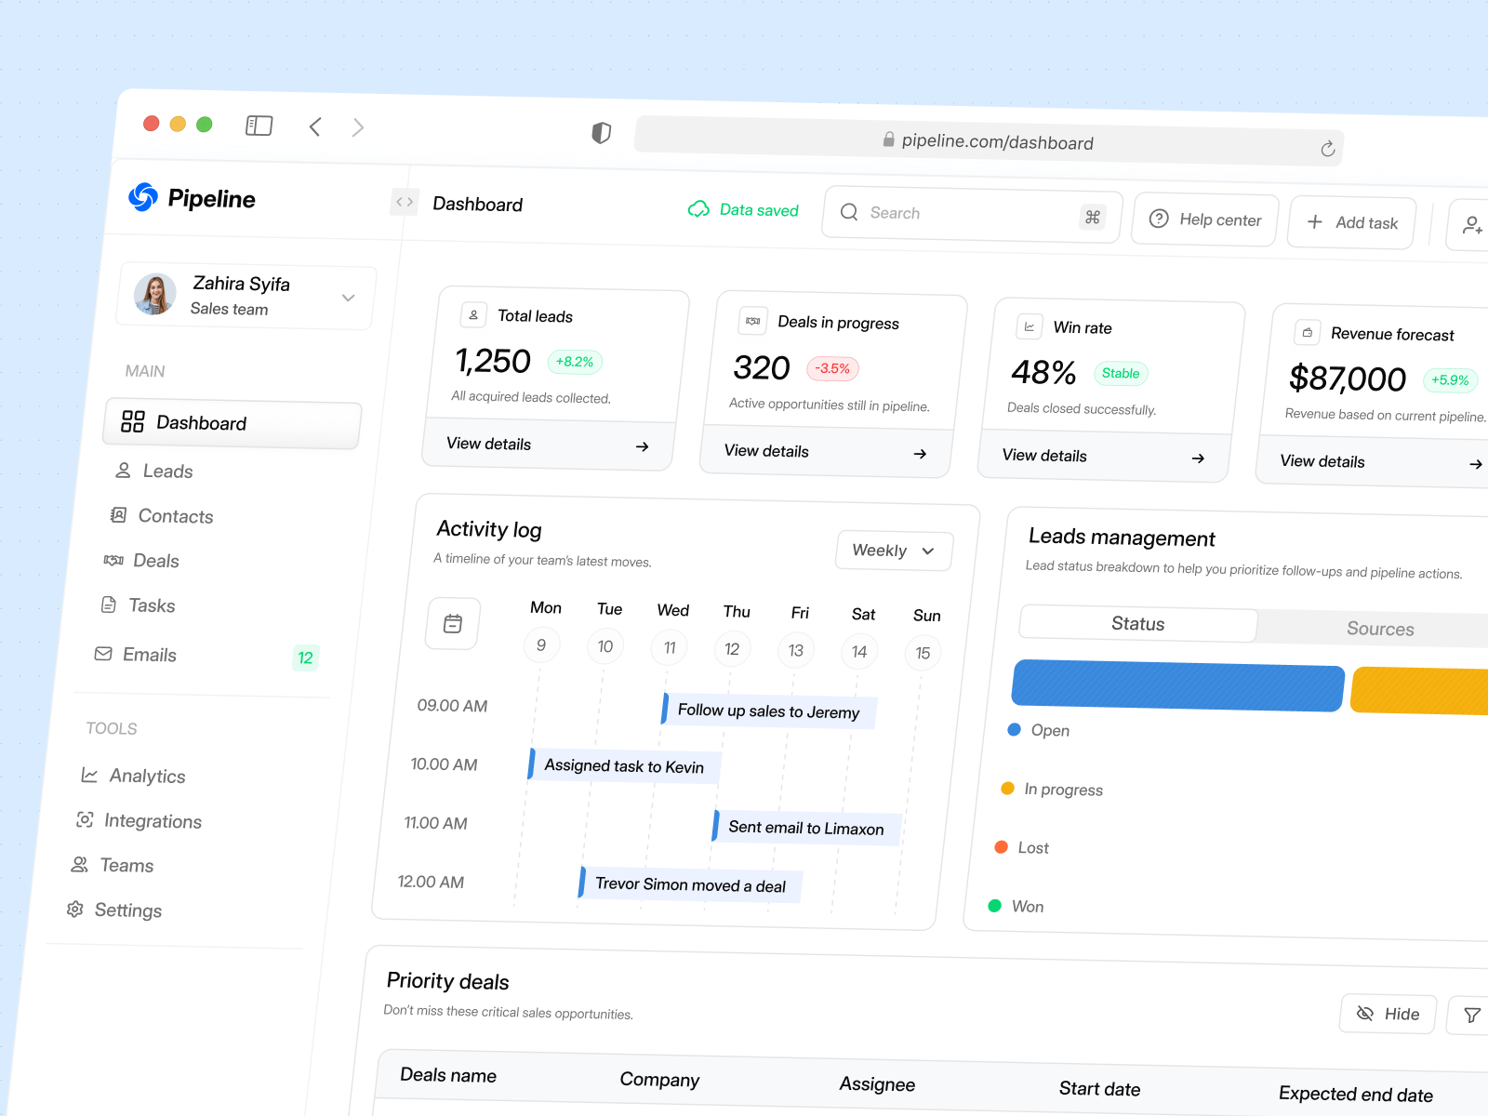Click the filter icon in Priority deals

(1471, 1015)
